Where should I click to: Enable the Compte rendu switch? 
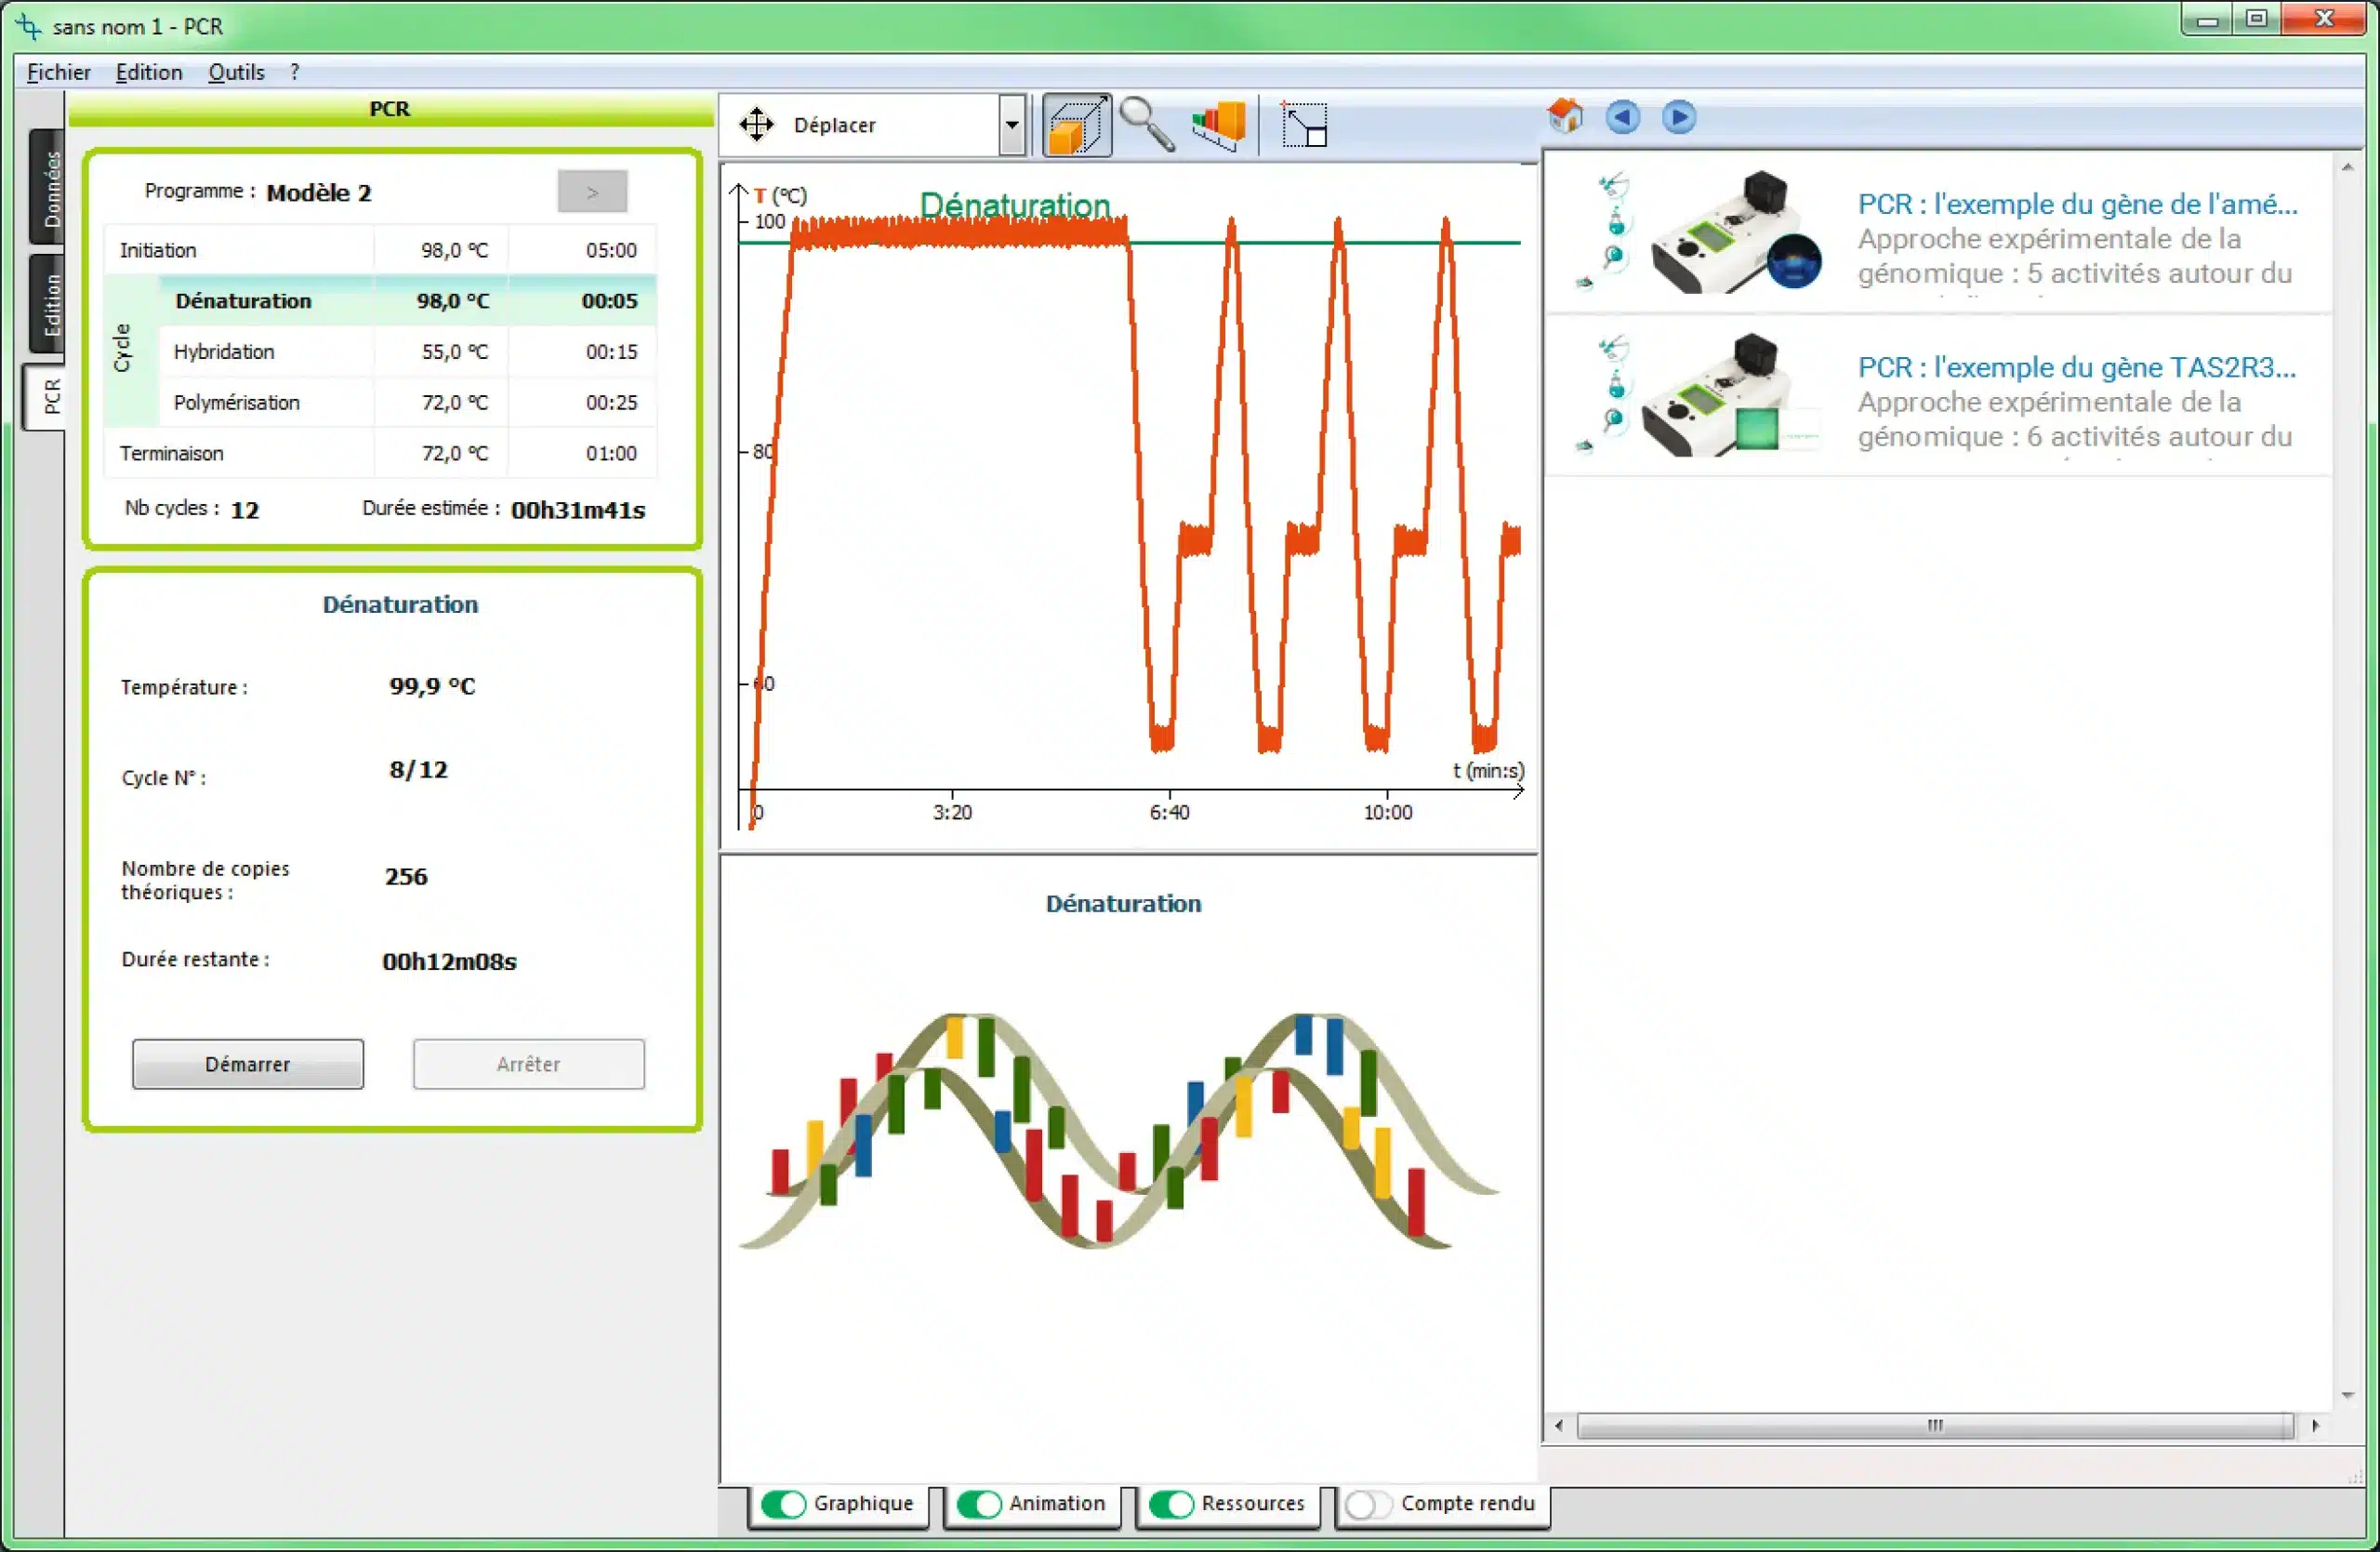(1369, 1504)
